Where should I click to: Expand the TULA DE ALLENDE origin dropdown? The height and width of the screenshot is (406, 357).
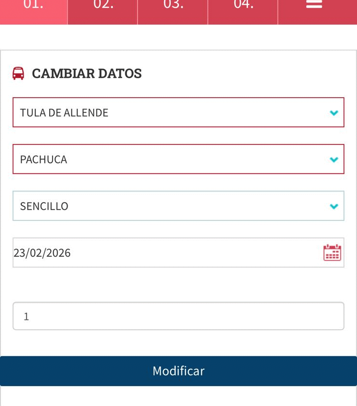[x=178, y=113]
